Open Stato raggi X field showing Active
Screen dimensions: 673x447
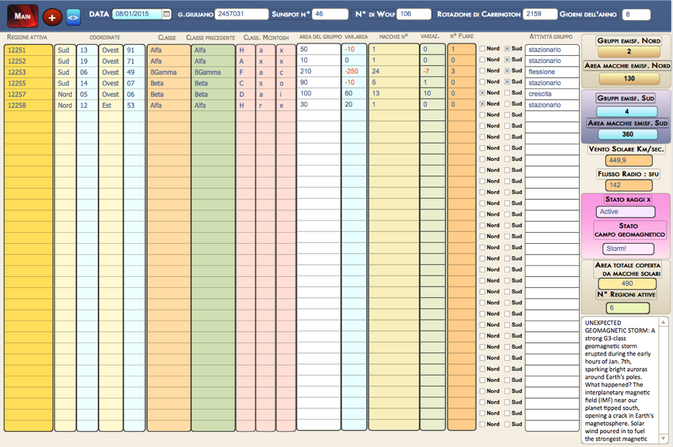625,212
